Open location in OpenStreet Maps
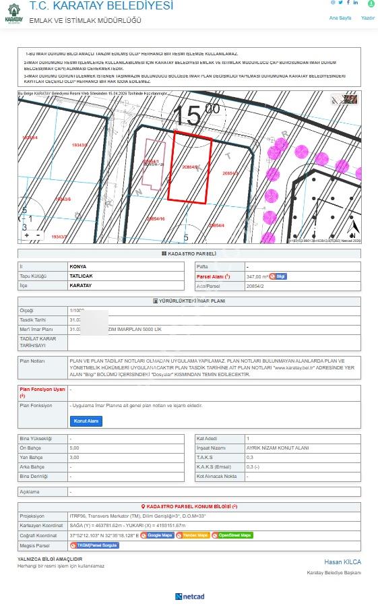Viewport: 378px width, 608px height. pos(232,535)
